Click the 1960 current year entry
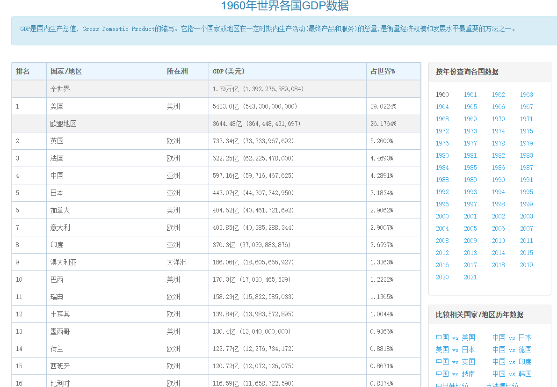The width and height of the screenshot is (557, 387). point(442,95)
